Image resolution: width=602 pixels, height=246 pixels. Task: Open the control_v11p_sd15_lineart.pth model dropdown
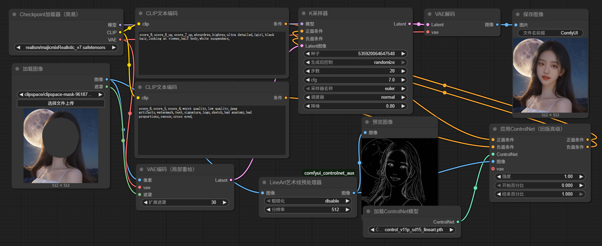[412, 230]
